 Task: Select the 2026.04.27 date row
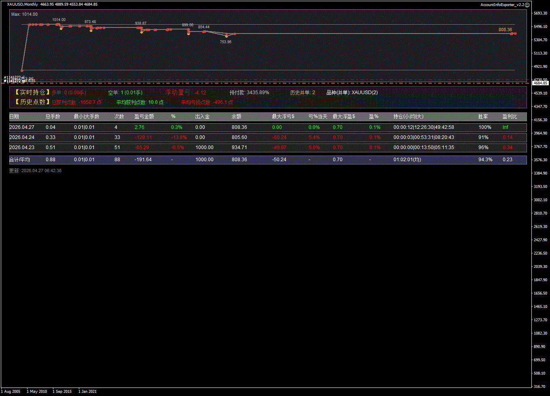click(x=22, y=127)
